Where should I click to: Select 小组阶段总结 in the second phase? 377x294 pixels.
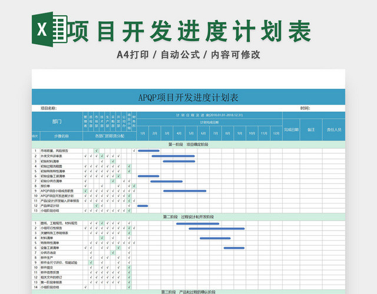(61, 287)
